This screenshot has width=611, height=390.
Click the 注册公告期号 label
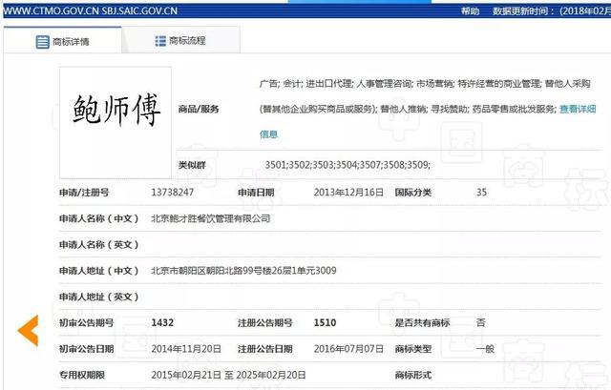point(265,322)
